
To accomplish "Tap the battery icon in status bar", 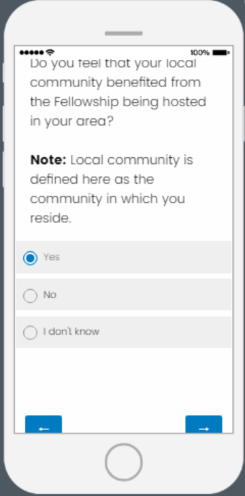I will (221, 52).
